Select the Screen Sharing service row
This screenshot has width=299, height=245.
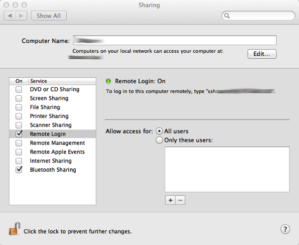tap(52, 98)
